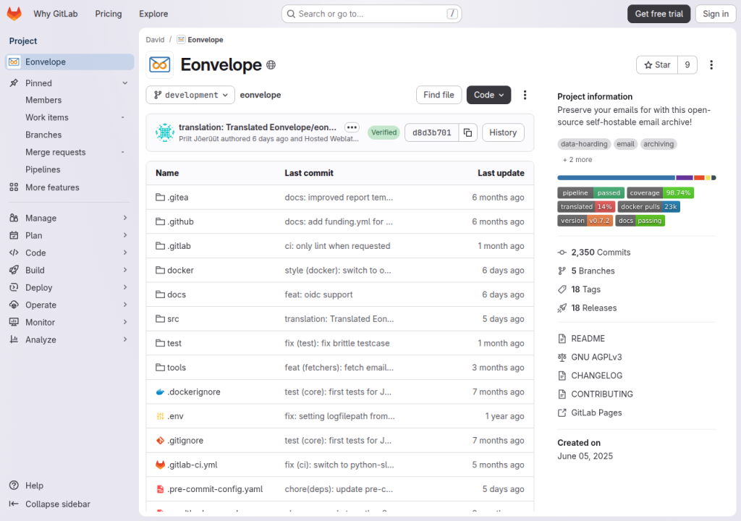
Task: Expand the Code sidebar section
Action: click(69, 253)
